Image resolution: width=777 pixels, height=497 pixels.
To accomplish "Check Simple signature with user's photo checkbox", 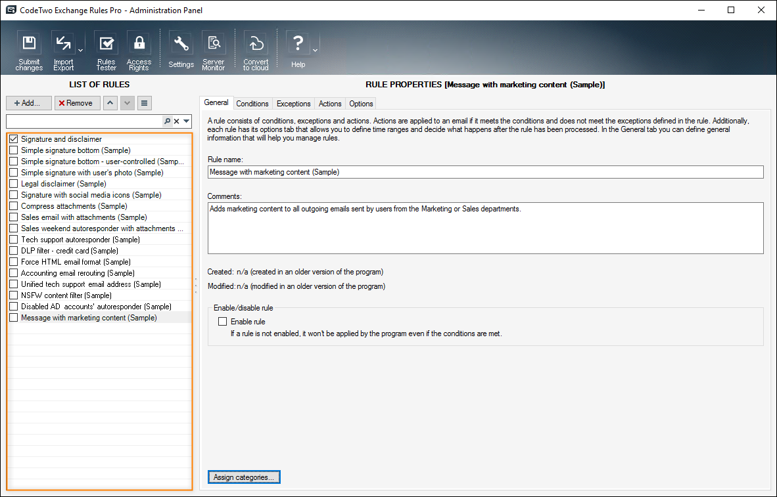I will pos(13,172).
